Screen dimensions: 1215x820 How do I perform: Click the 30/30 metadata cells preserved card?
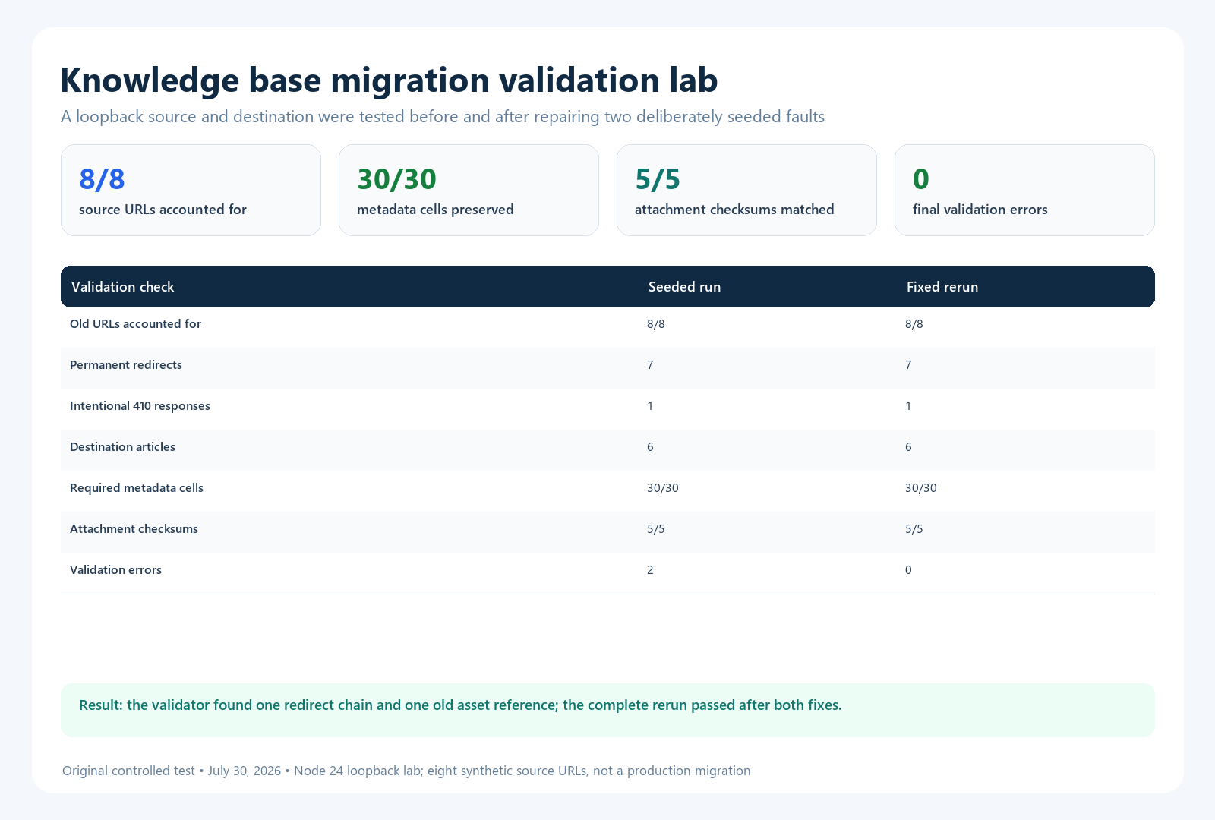(469, 190)
